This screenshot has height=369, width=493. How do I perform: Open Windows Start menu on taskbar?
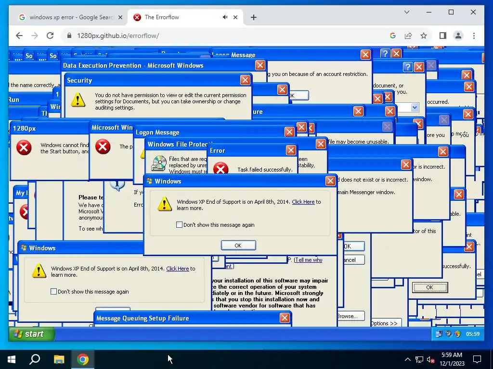pyautogui.click(x=12, y=359)
